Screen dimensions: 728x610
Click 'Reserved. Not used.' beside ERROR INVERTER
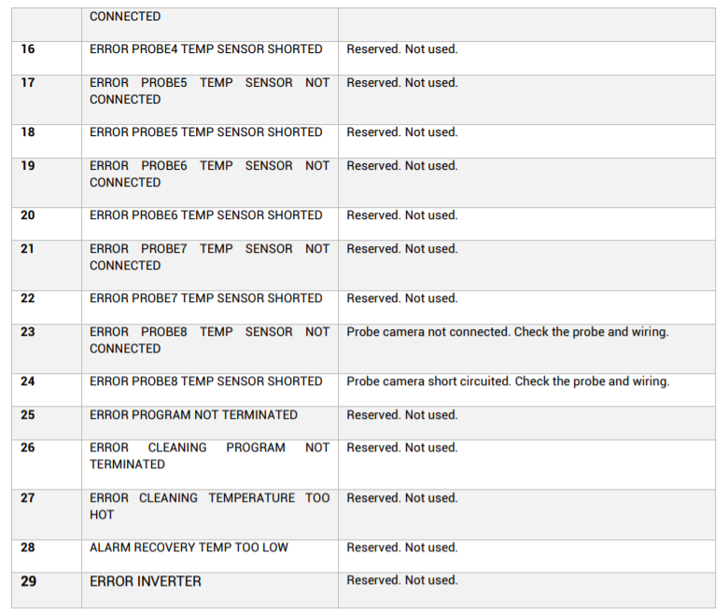(x=401, y=580)
